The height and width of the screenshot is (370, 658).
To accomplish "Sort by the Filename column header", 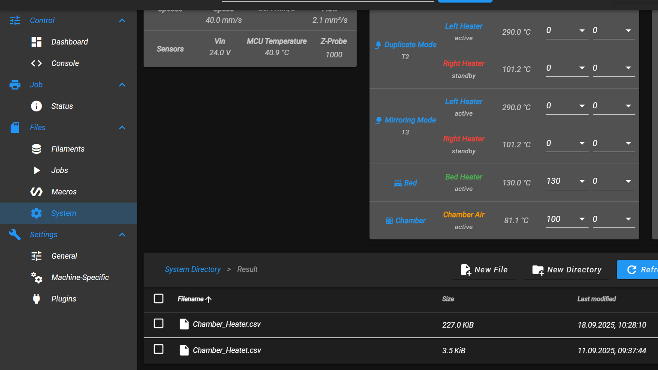I will tap(195, 299).
